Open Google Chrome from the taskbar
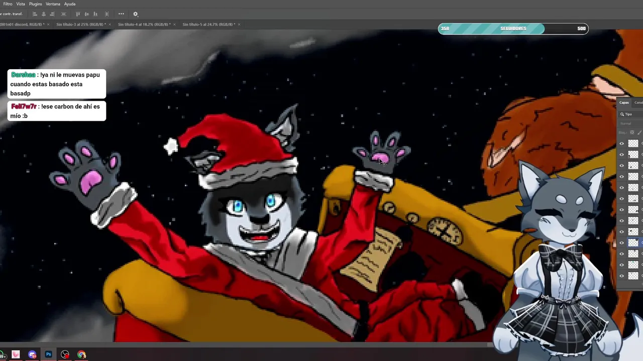The image size is (643, 361). 81,354
